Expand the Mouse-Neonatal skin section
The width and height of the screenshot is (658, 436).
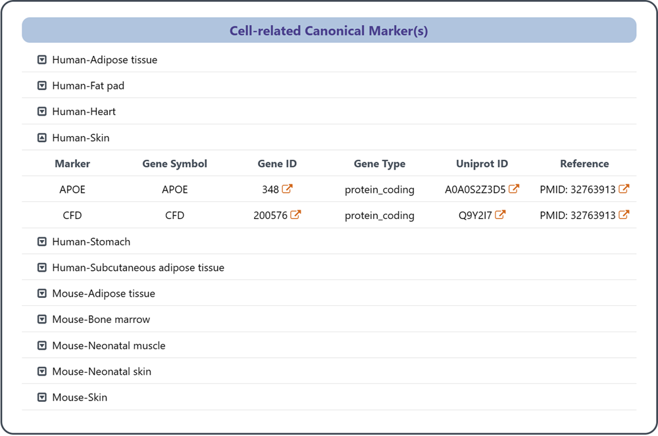(42, 372)
